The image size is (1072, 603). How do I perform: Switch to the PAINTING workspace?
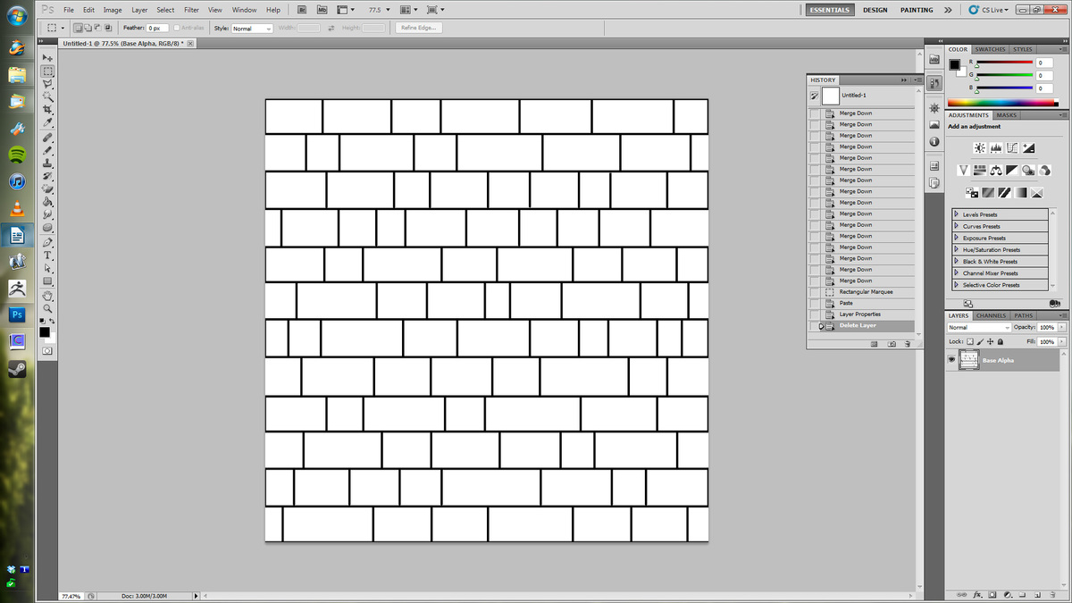pos(917,10)
